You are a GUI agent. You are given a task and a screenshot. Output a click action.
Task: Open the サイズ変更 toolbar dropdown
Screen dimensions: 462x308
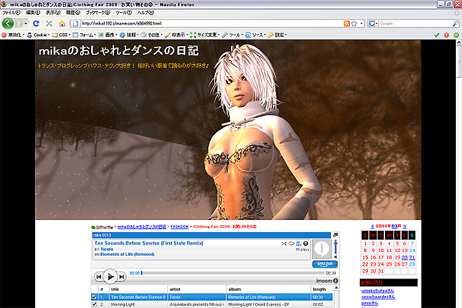point(205,34)
